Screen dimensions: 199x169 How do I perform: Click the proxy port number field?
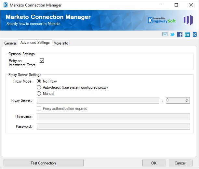coord(175,100)
